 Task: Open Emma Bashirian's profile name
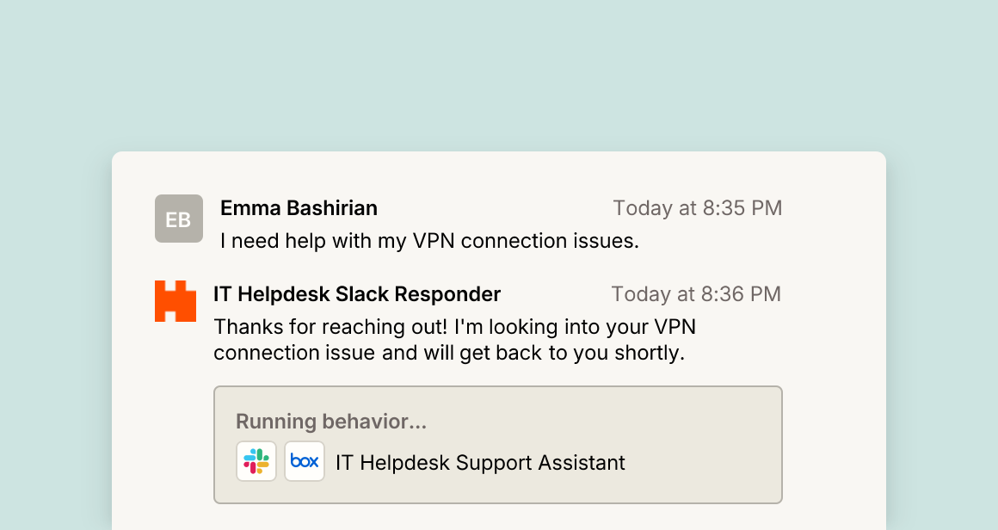[x=299, y=208]
